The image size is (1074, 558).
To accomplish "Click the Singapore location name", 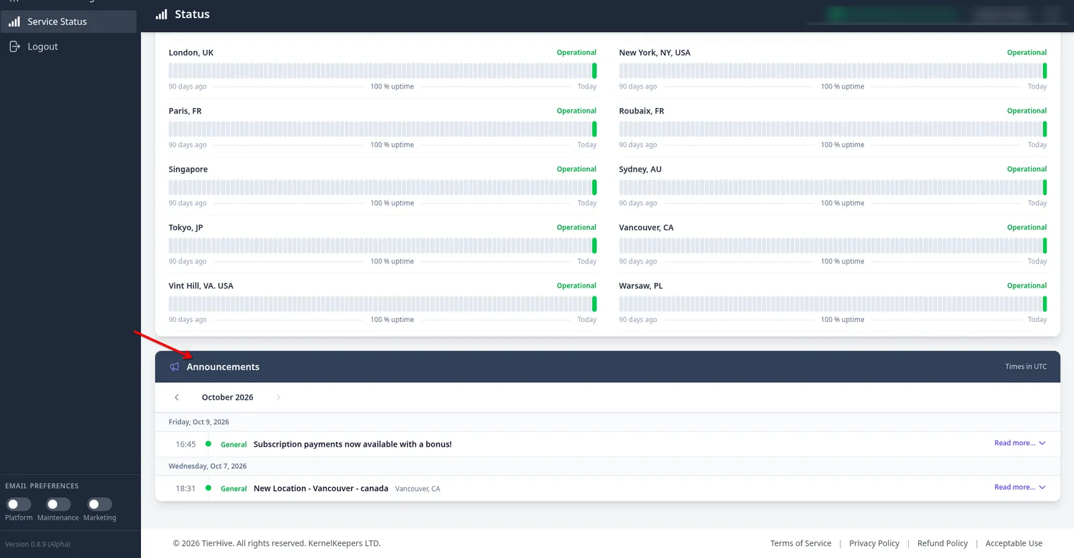I will coord(188,170).
